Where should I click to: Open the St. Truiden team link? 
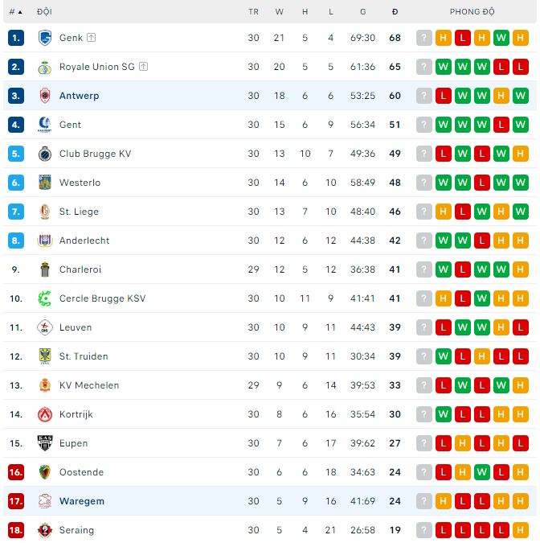click(84, 356)
